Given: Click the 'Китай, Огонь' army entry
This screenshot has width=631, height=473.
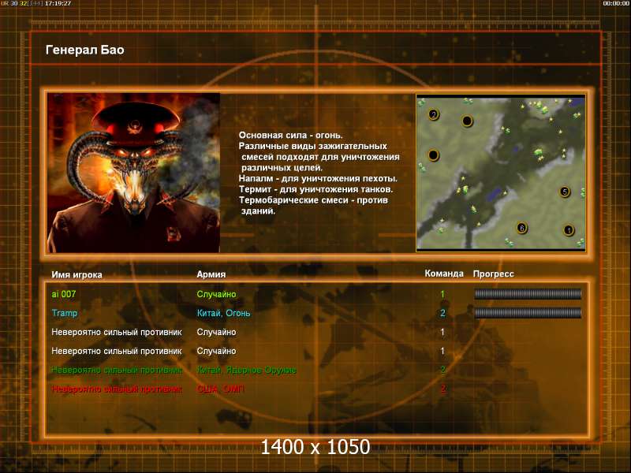Looking at the screenshot, I should pos(223,313).
